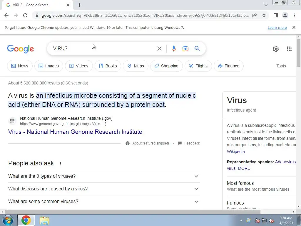Viewport: 301px width, 226px height.
Task: Click the lock icon in the address bar
Action: (x=37, y=15)
